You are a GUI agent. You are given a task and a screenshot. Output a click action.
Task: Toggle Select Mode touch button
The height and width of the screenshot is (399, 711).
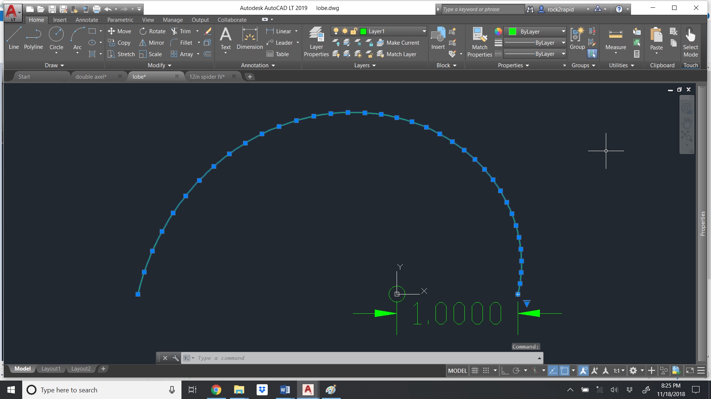pos(690,41)
